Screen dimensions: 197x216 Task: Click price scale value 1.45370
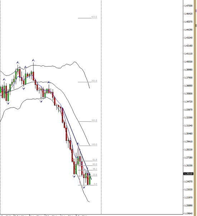[x=188, y=22]
